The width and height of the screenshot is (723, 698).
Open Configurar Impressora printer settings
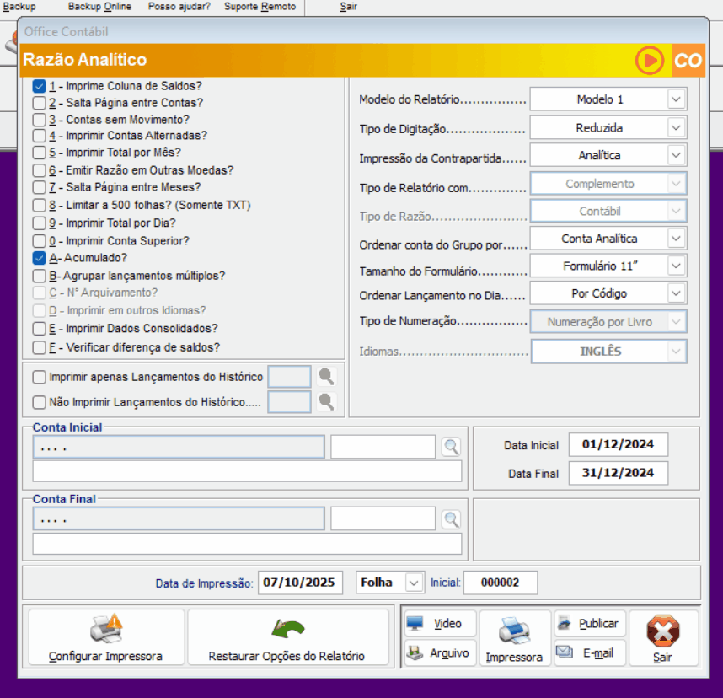[106, 638]
